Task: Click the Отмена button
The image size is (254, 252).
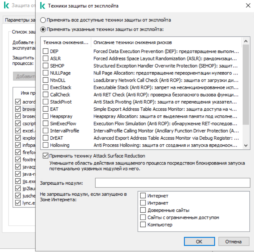Action: tap(234, 242)
